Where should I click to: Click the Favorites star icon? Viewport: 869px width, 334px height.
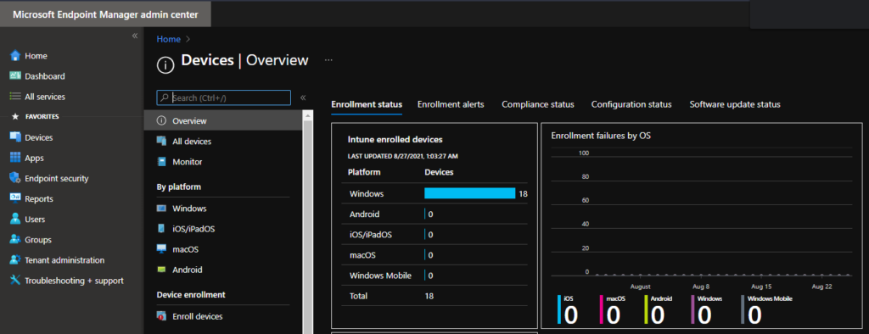(x=15, y=117)
